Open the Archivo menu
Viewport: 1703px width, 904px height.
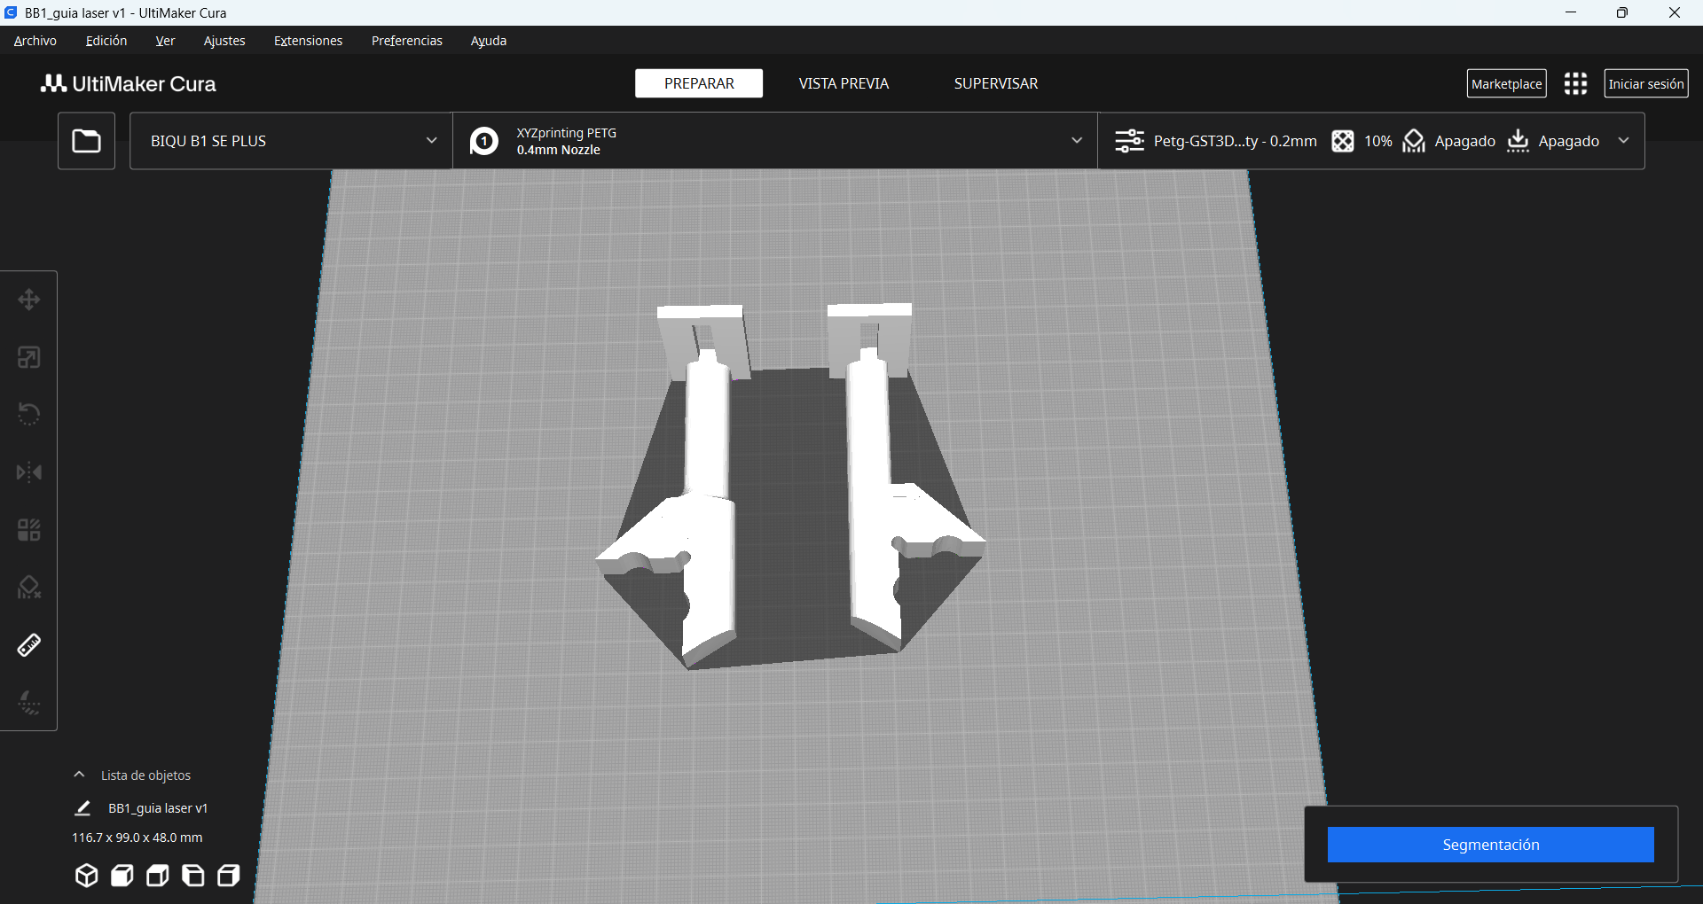click(35, 41)
